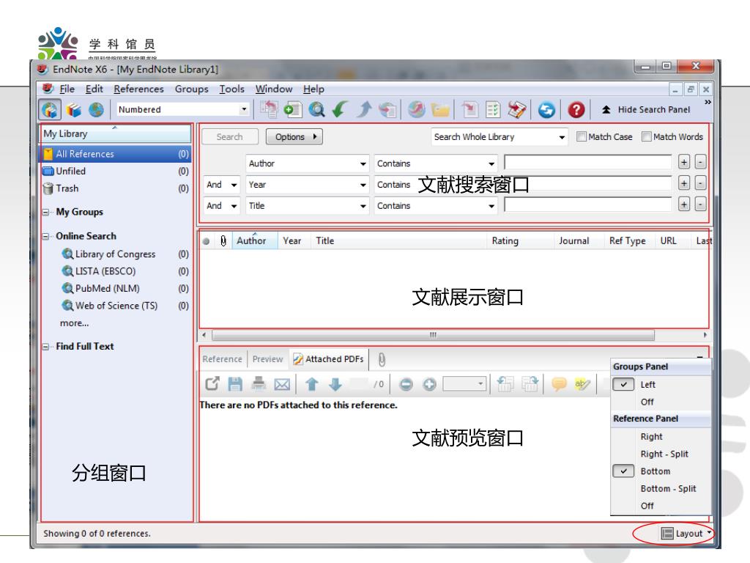This screenshot has height=563, width=750.
Task: Open Help with the red question mark icon
Action: pos(576,110)
